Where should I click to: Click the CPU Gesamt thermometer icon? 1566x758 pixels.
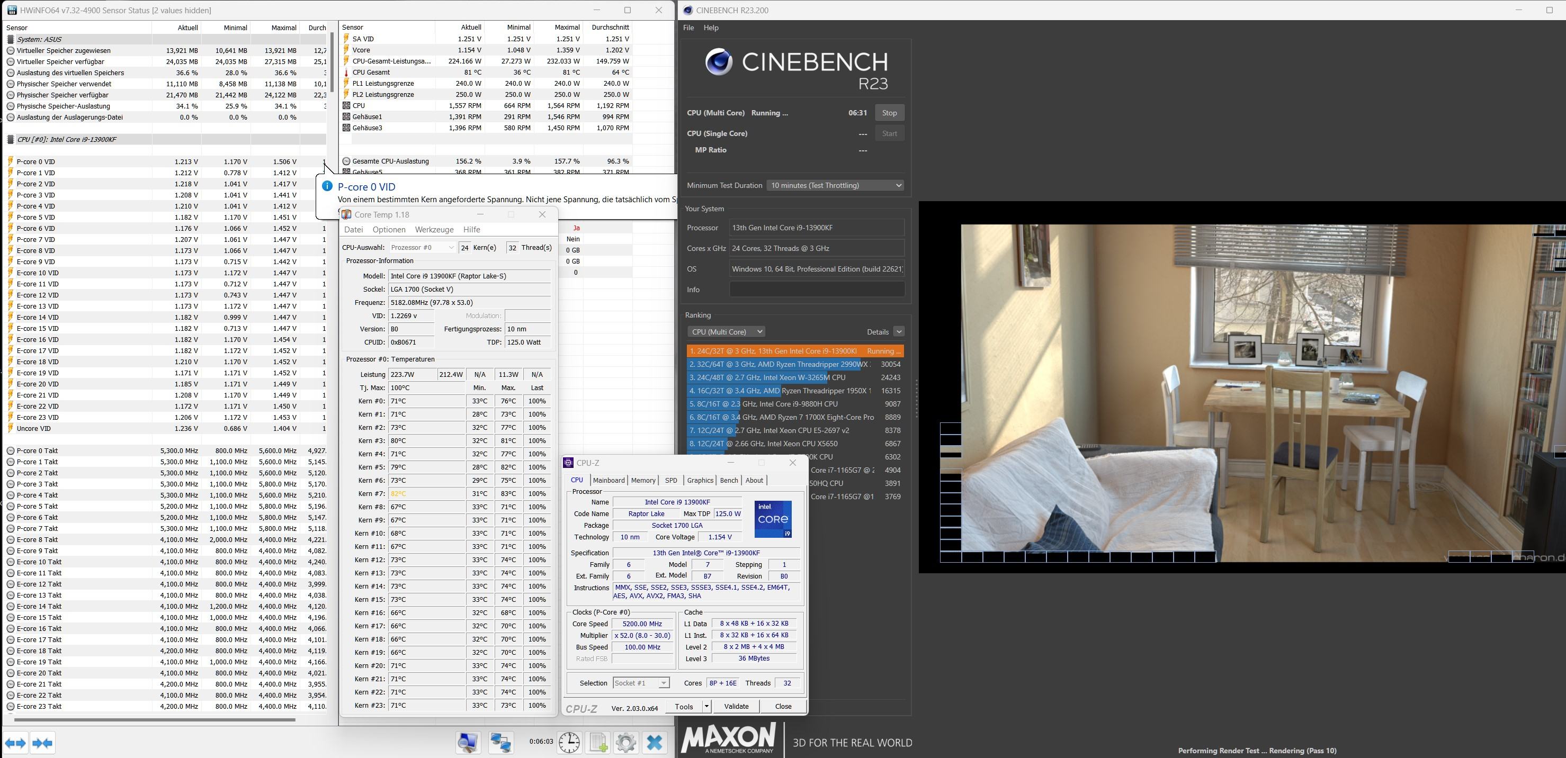[346, 73]
